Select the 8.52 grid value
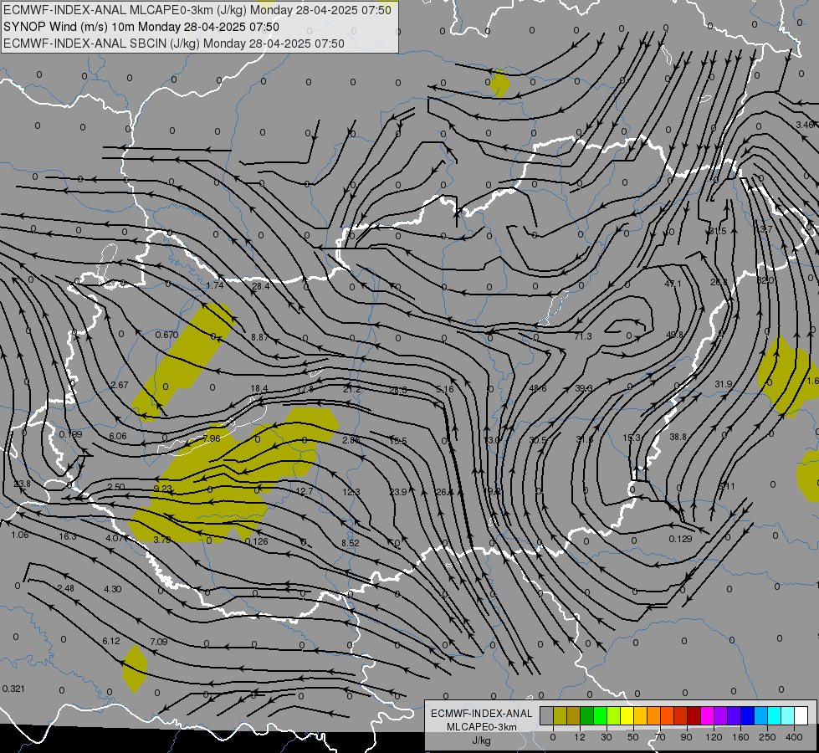 351,543
